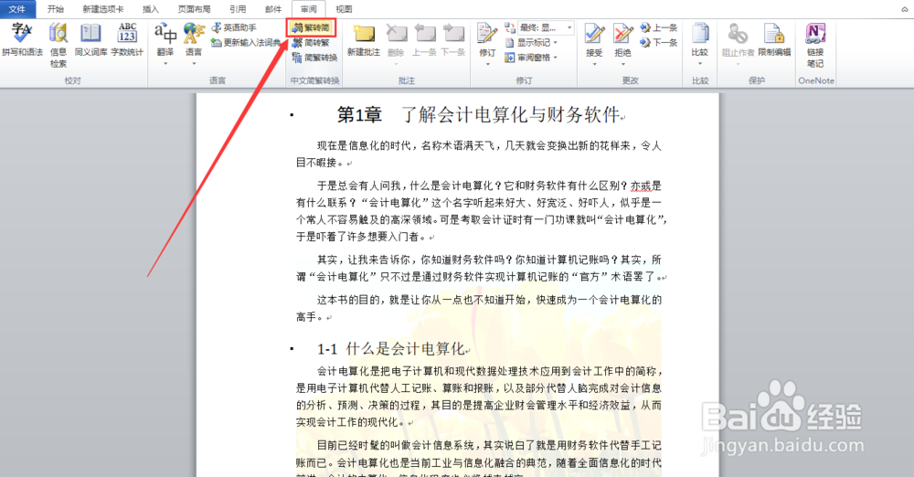Click heading 1-1 什么是会计电算化

390,349
